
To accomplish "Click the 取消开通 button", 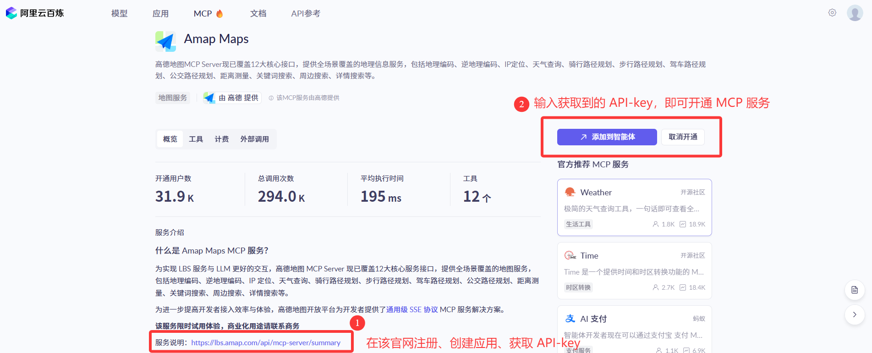I will [x=683, y=137].
